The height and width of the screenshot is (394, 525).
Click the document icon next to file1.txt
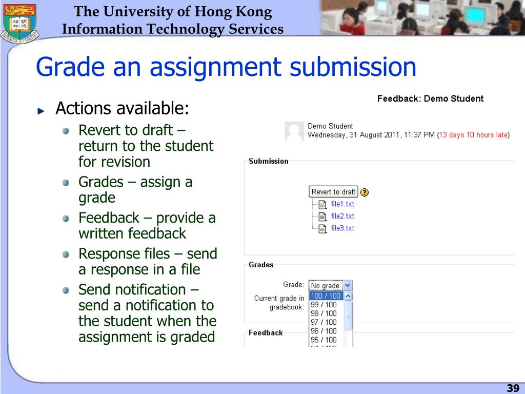[x=322, y=204]
